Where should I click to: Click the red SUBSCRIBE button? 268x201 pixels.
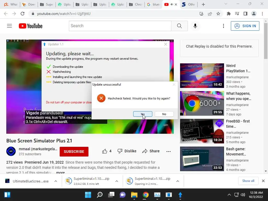[x=74, y=152]
